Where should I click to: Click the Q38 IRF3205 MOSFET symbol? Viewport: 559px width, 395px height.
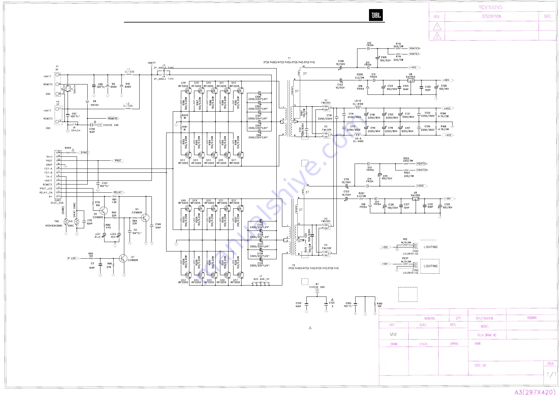(188, 91)
